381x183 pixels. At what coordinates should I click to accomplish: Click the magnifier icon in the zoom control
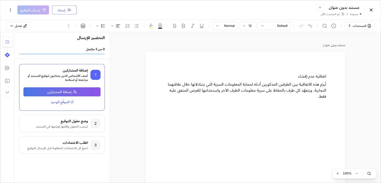(x=369, y=174)
